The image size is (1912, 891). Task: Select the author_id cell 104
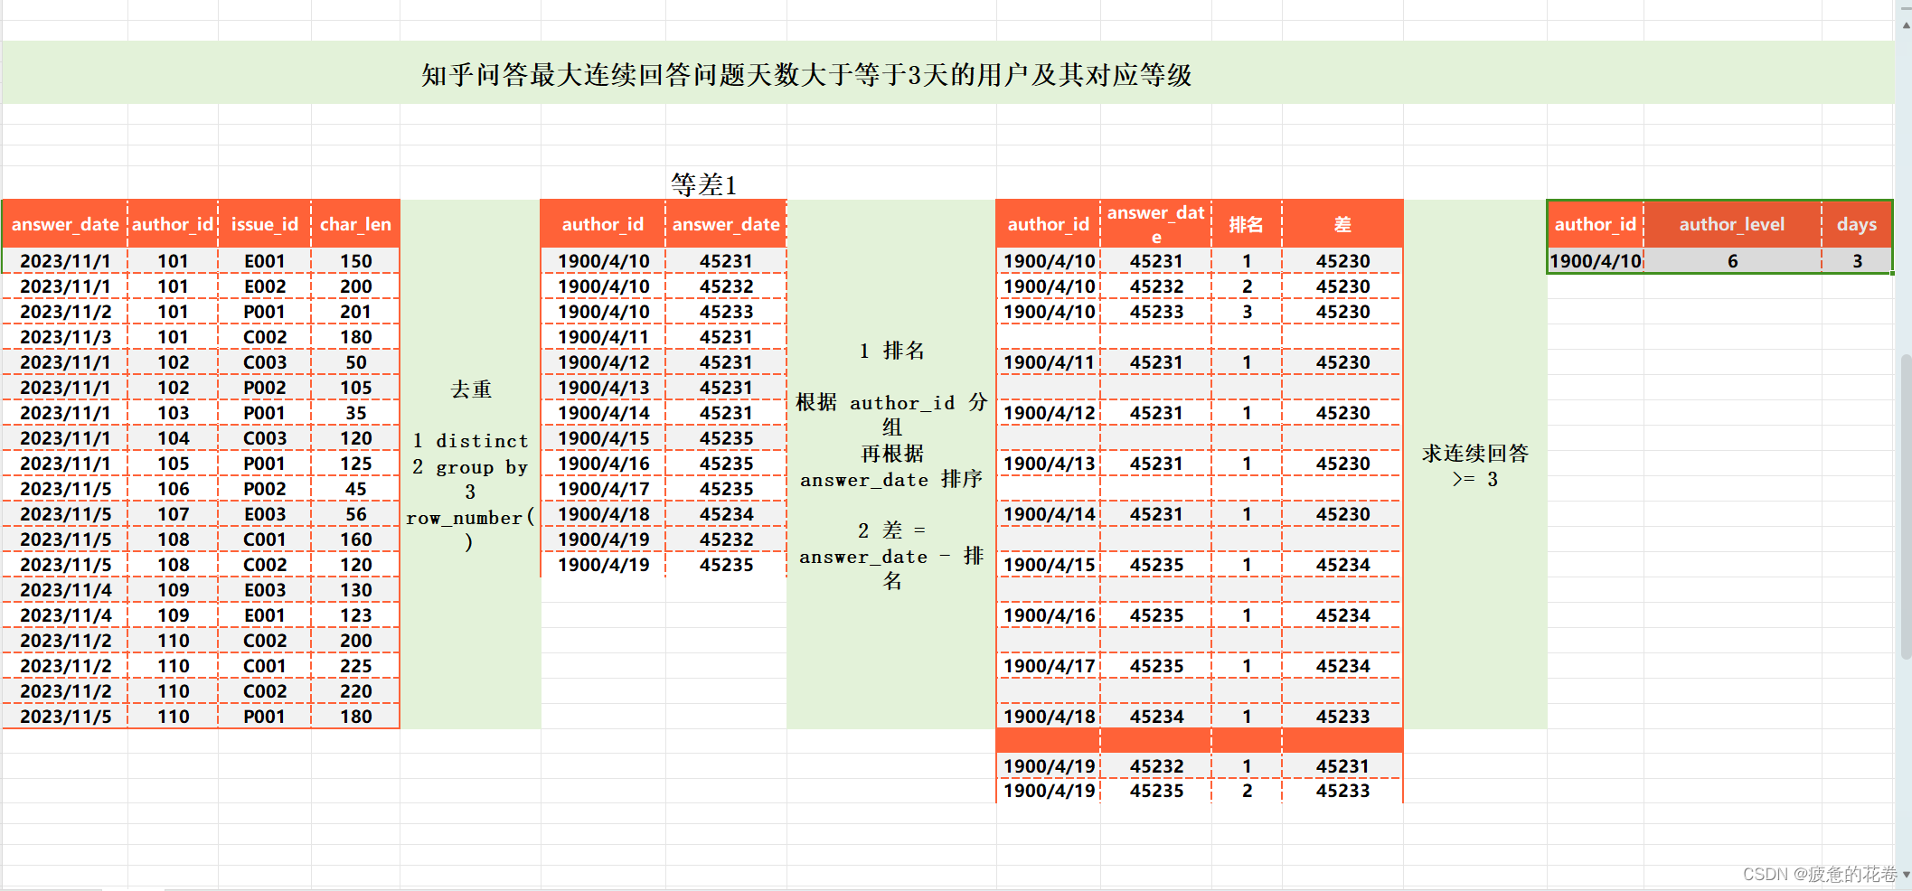pyautogui.click(x=173, y=438)
